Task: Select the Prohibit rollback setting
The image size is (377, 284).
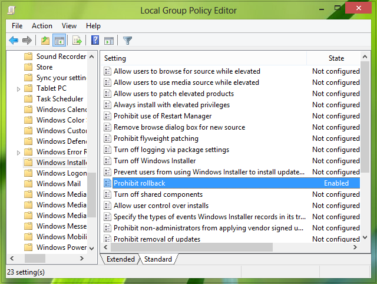Action: click(139, 183)
